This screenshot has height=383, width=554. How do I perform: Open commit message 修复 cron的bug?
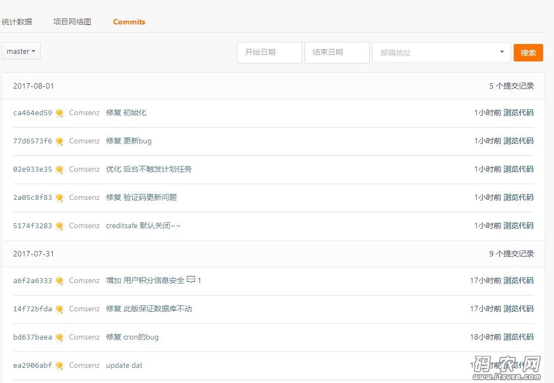[x=132, y=337]
